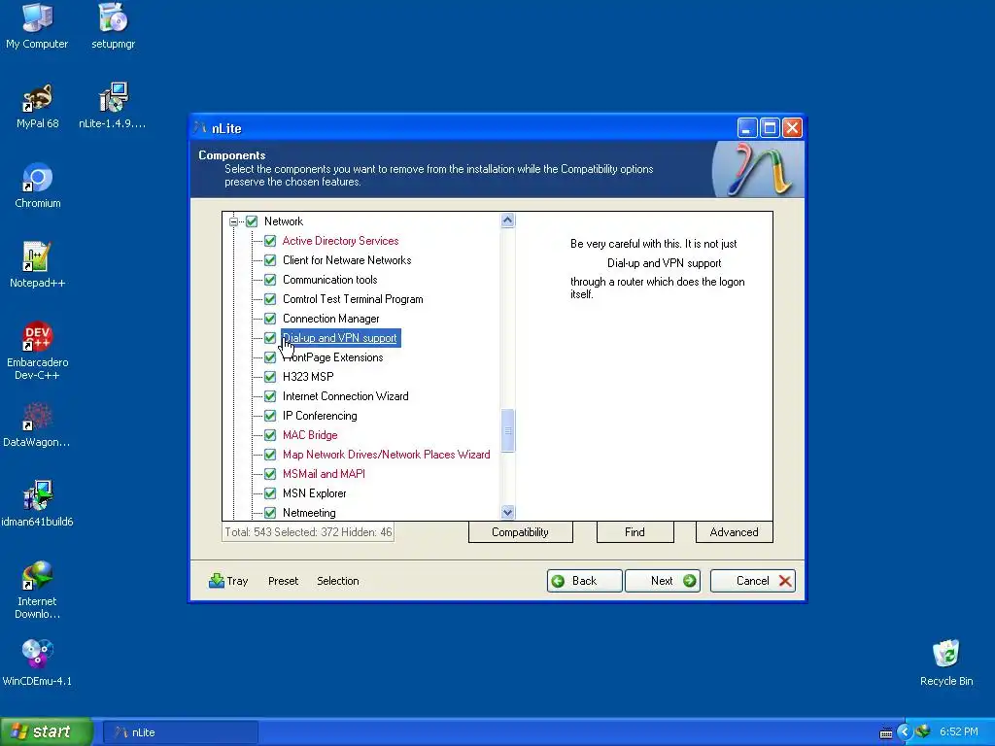The width and height of the screenshot is (995, 746).
Task: Proceed with the Next button
Action: tap(663, 581)
